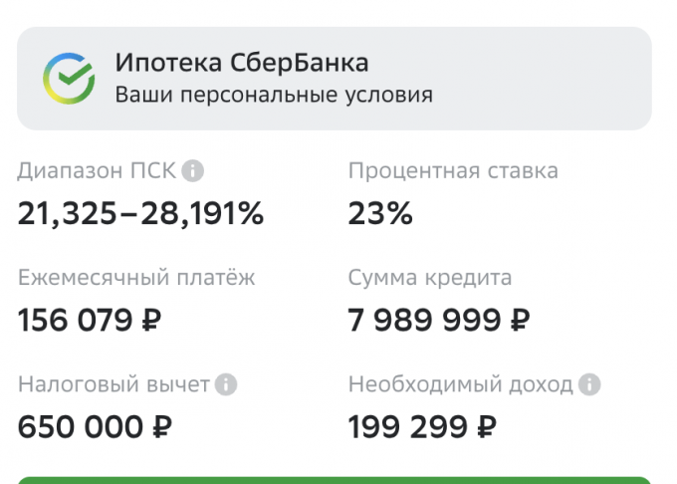Select the Процентная ставка label
Image resolution: width=677 pixels, height=484 pixels.
[453, 171]
